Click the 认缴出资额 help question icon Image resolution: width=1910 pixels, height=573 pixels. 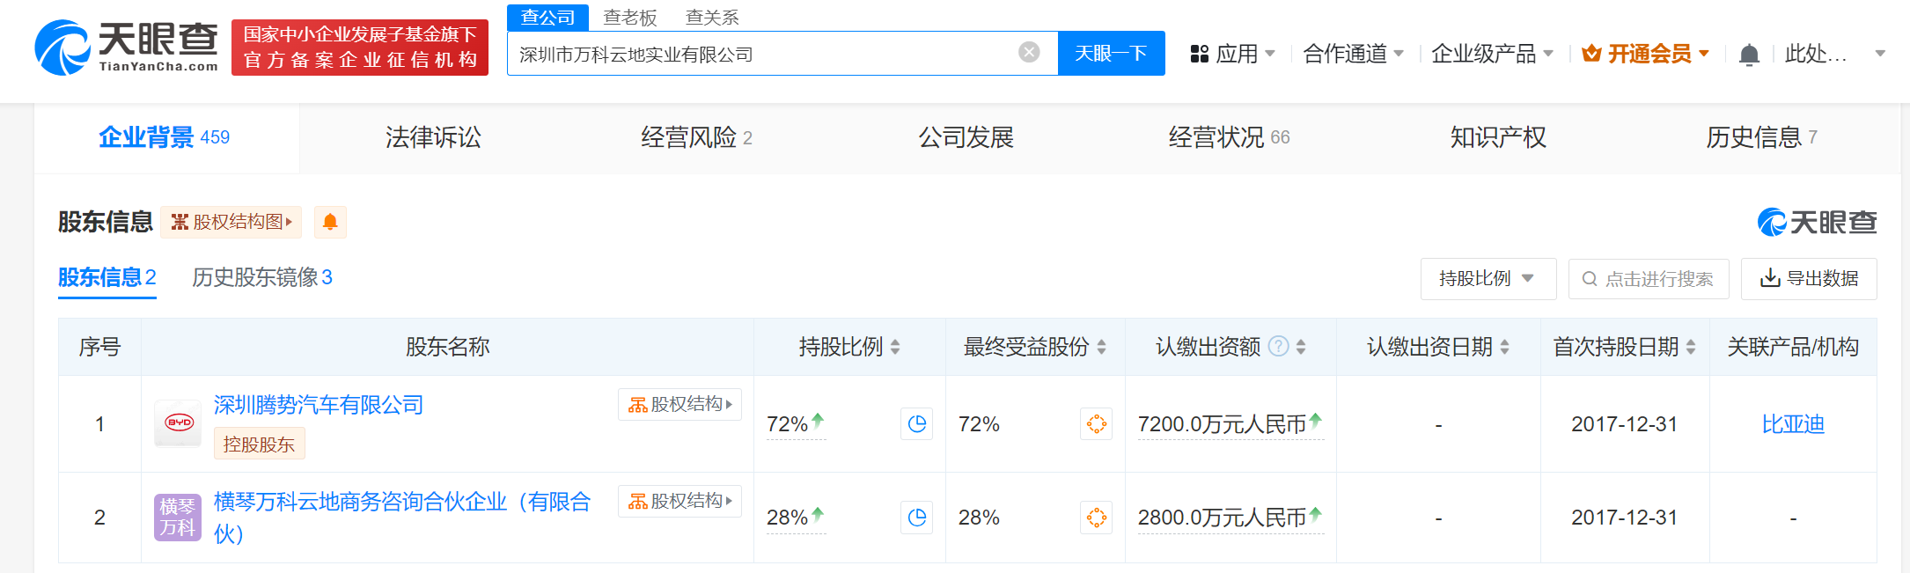(1279, 347)
